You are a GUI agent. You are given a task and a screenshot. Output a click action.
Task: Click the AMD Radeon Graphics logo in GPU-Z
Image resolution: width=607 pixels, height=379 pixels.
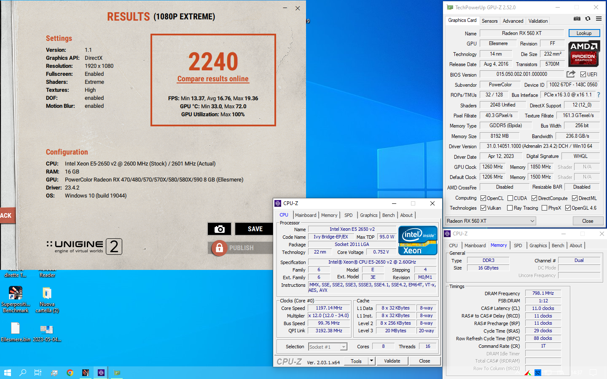[x=584, y=53]
